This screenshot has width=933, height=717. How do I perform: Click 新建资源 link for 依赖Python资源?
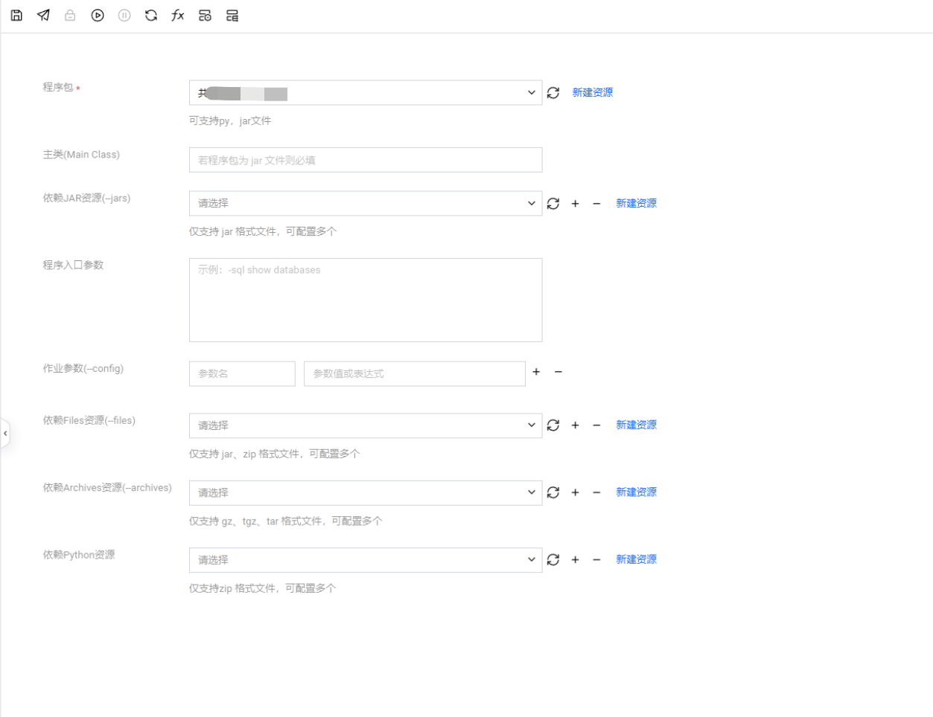637,559
